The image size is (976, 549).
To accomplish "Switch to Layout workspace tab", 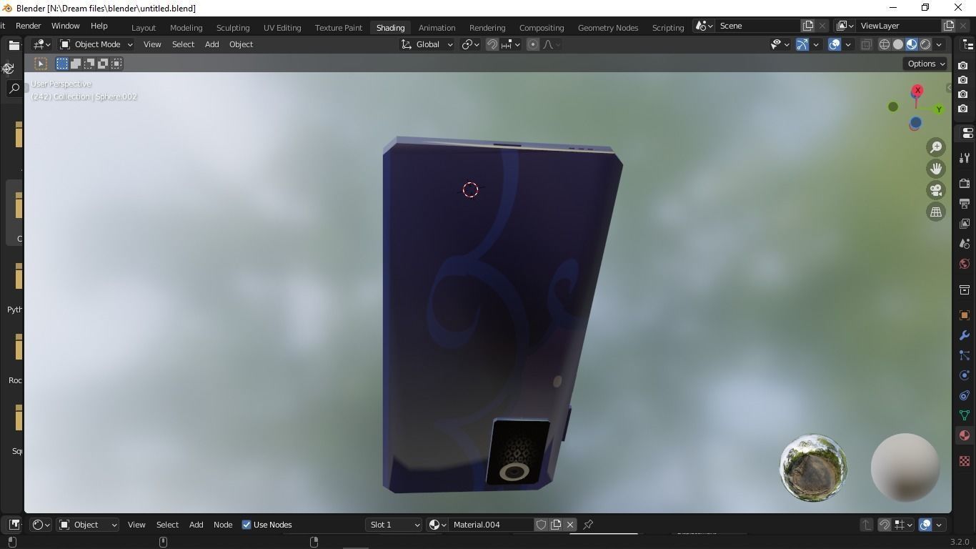I will (144, 28).
